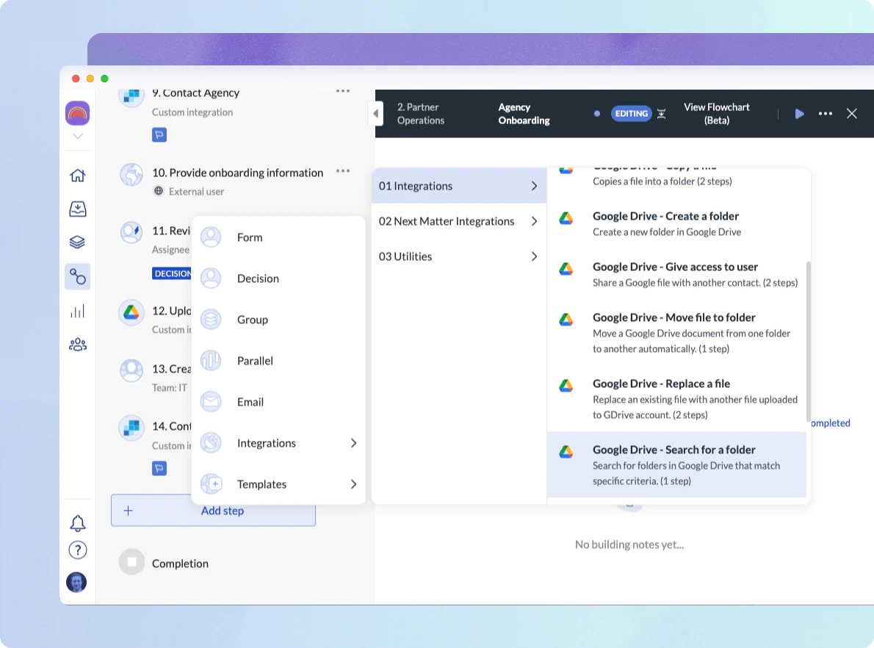Image resolution: width=874 pixels, height=648 pixels.
Task: Open more options for Contact Agency step
Action: (343, 91)
